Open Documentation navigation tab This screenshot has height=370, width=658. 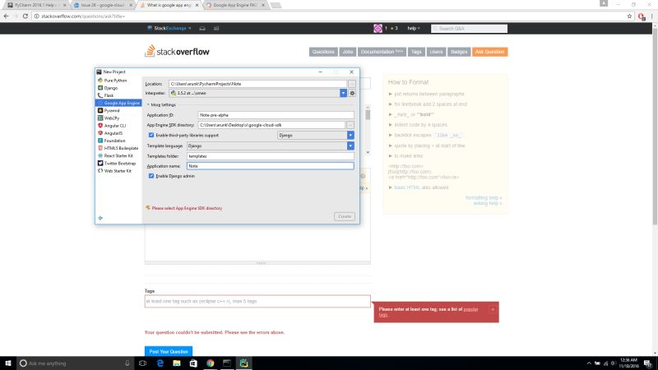click(x=382, y=52)
